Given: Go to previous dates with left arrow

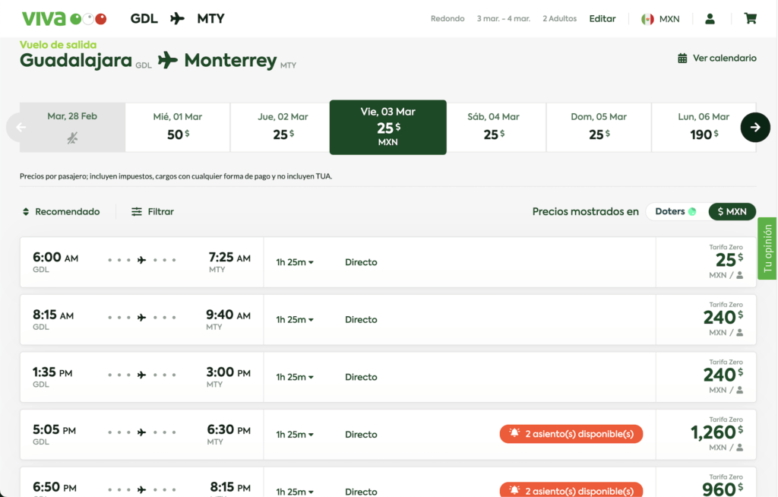Looking at the screenshot, I should point(21,128).
